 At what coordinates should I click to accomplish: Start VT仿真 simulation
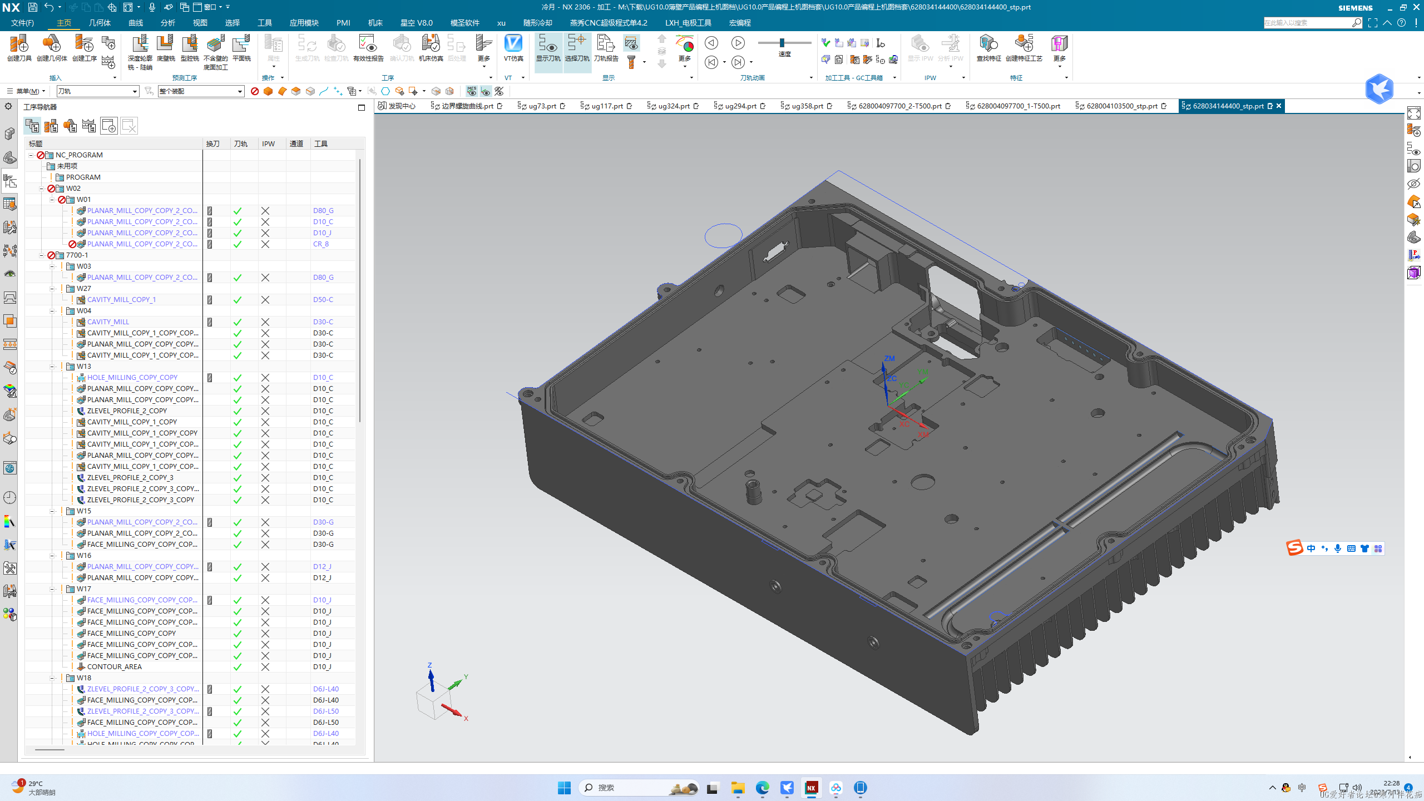(513, 48)
